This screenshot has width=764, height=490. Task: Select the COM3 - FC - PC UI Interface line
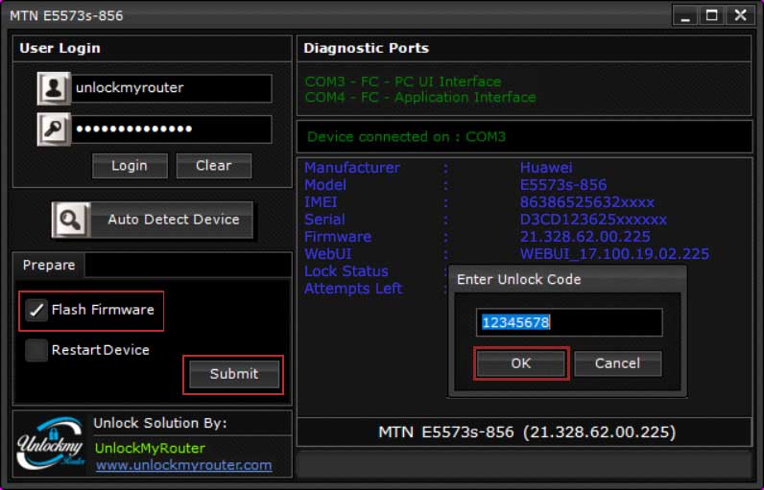403,82
